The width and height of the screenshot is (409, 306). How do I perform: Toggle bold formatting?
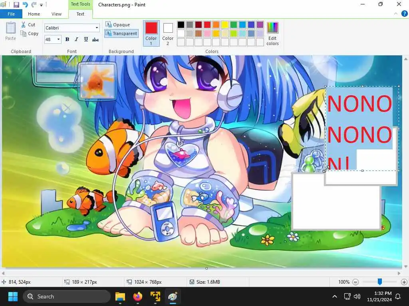point(67,39)
